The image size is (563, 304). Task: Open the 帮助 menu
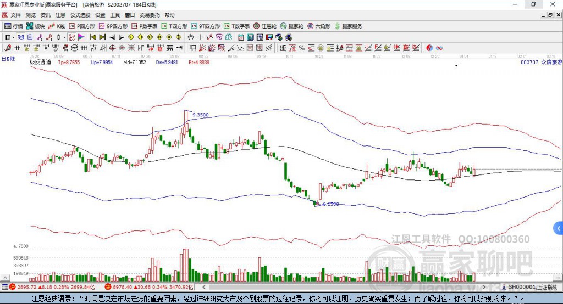[x=169, y=15]
